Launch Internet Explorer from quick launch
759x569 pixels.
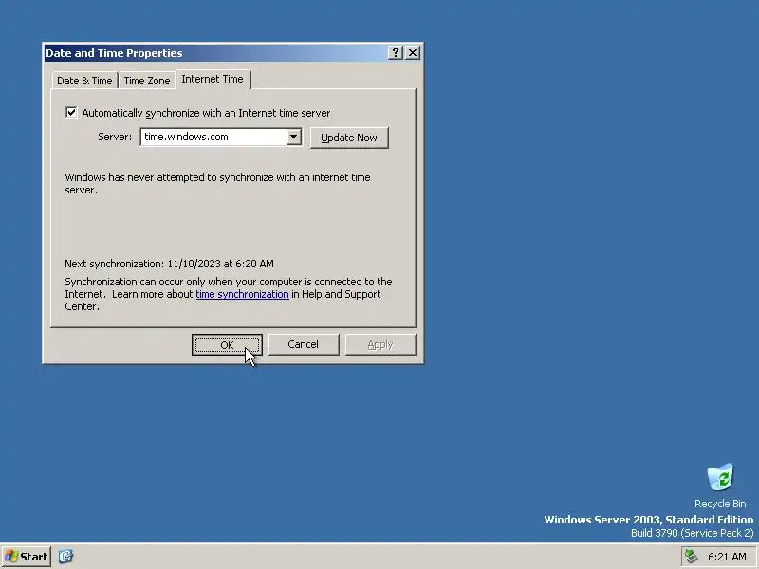point(65,557)
